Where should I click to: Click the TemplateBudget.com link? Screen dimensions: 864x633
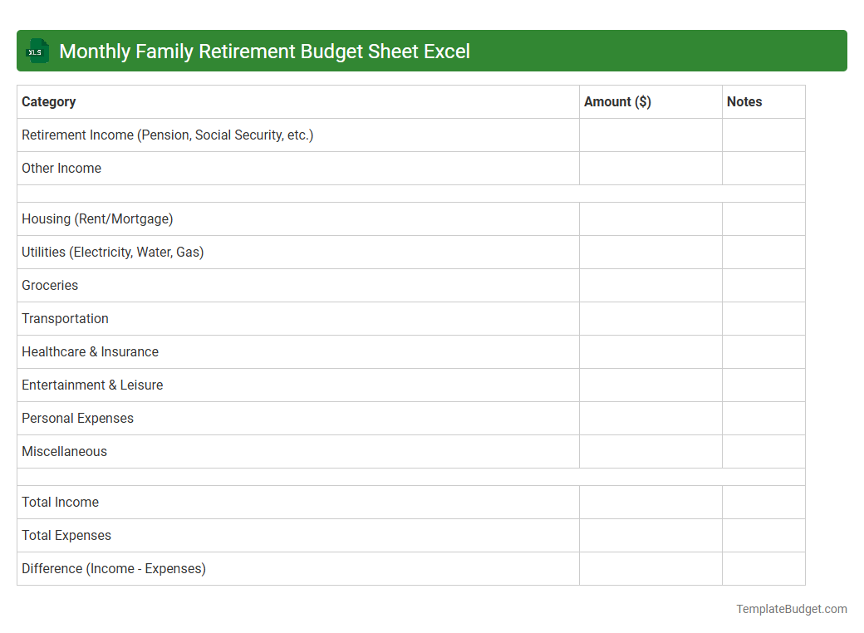click(x=790, y=609)
